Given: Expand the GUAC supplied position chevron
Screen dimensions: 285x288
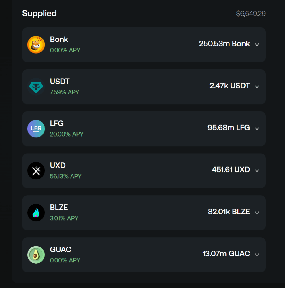Looking at the screenshot, I should 257,255.
